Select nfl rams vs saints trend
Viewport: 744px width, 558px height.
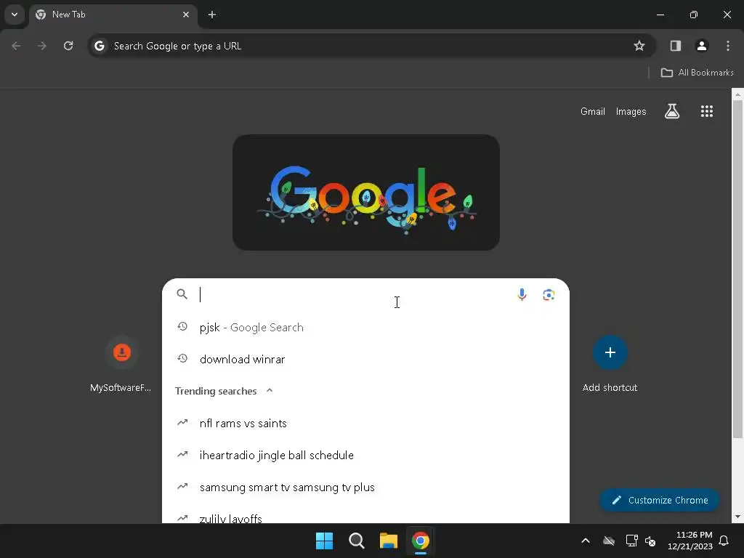click(365, 424)
